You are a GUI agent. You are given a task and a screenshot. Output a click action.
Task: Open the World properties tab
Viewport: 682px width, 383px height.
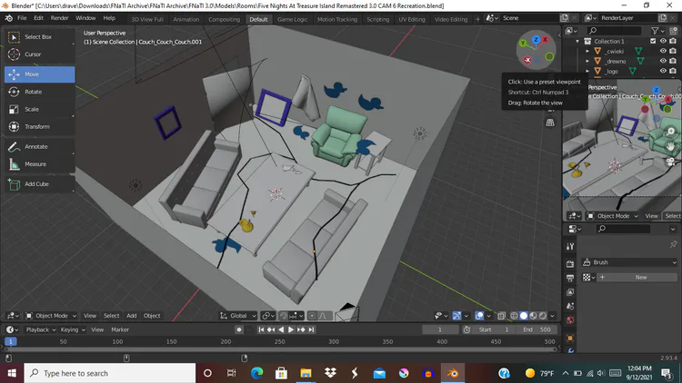click(x=570, y=320)
